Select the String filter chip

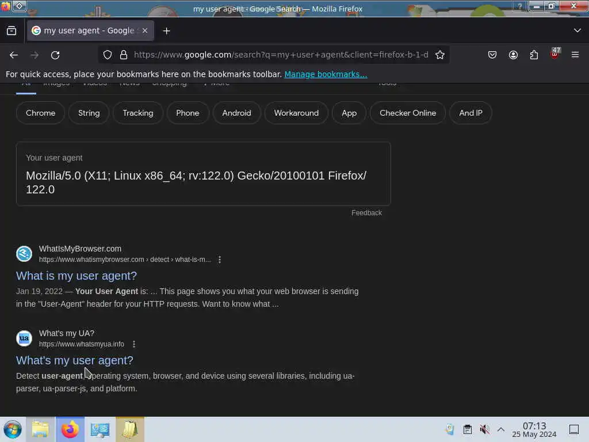tap(89, 113)
